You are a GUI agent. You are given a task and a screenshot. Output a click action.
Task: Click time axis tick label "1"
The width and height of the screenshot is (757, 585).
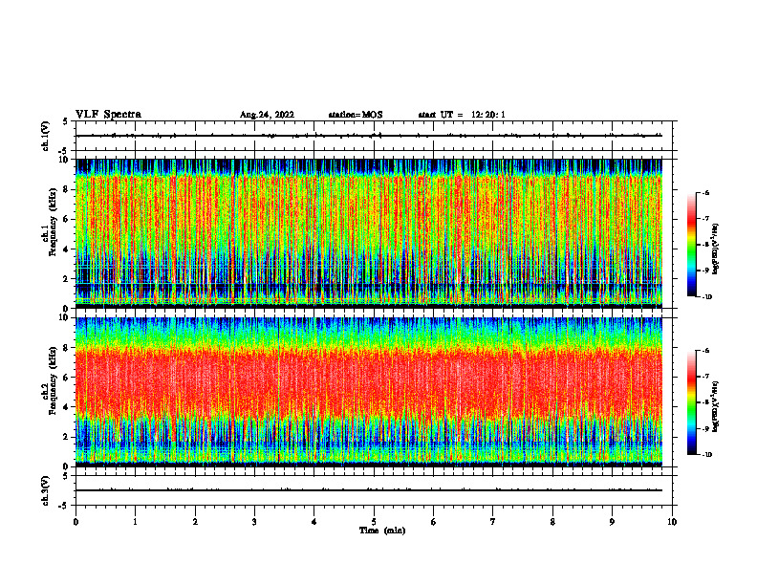(x=135, y=522)
